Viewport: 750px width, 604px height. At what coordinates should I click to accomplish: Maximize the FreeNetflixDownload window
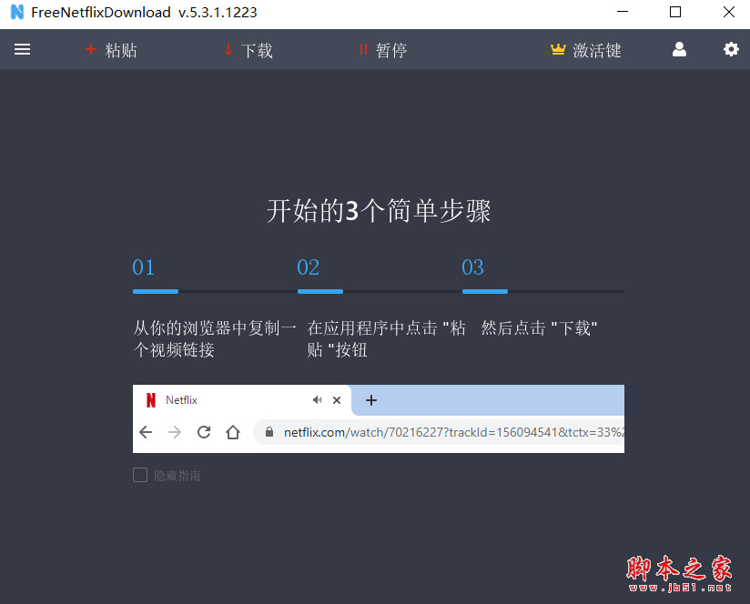click(x=674, y=12)
